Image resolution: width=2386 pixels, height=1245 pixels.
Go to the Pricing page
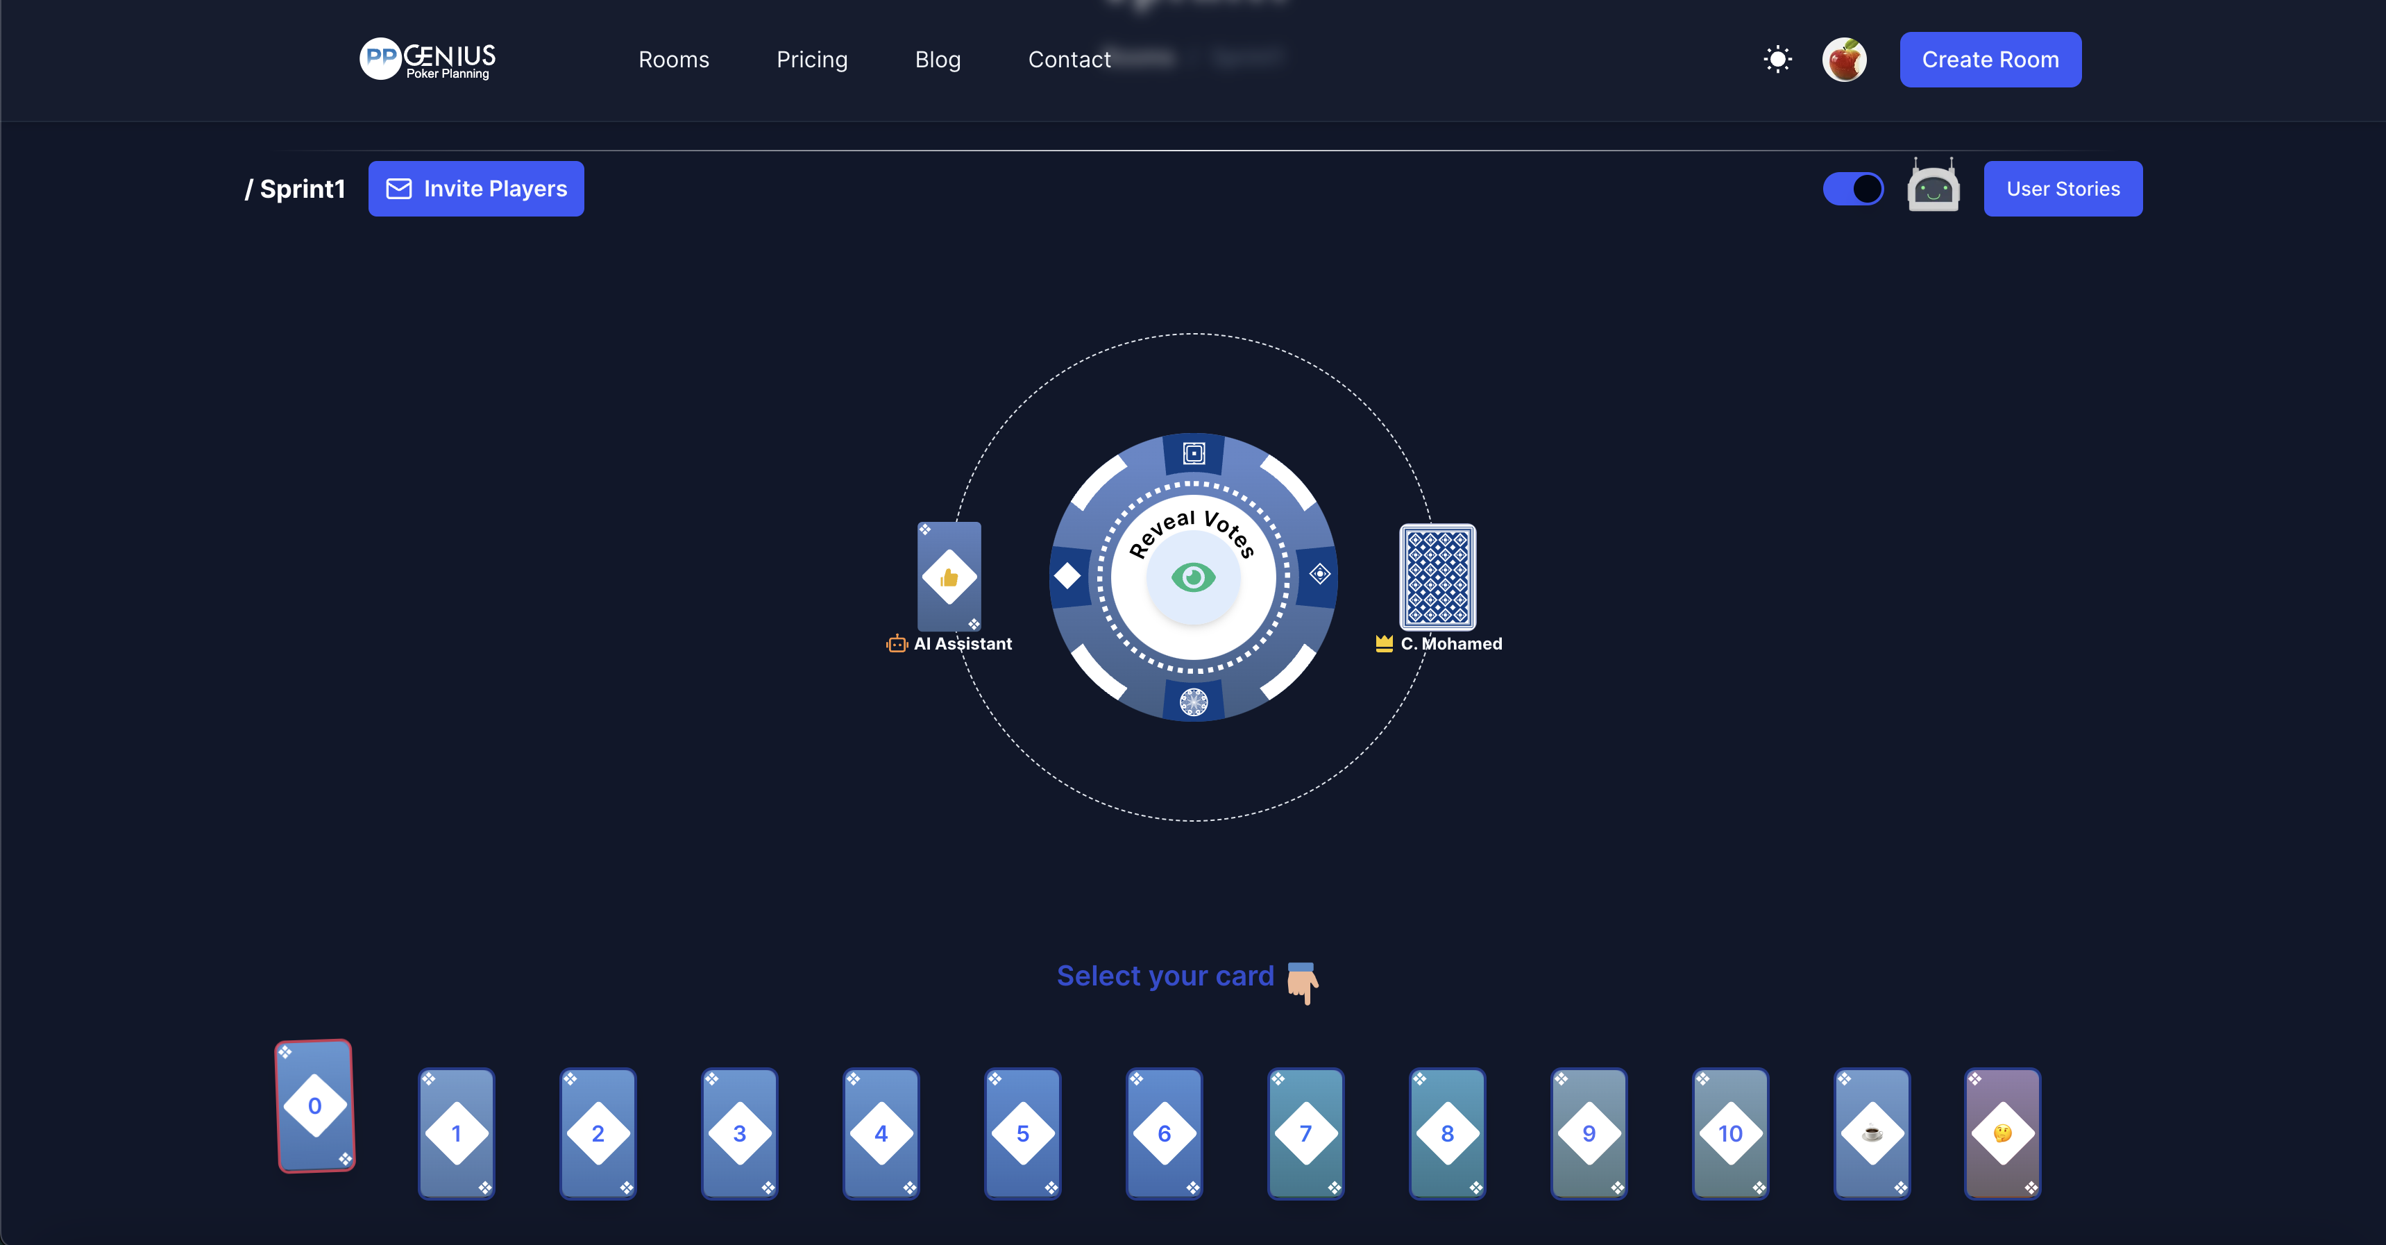pos(811,59)
